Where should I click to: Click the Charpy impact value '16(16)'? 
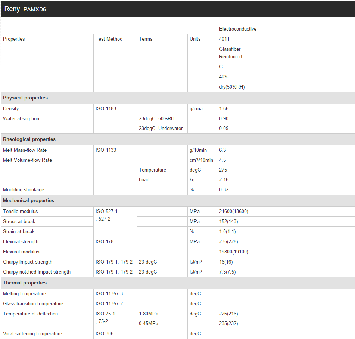[x=226, y=262]
